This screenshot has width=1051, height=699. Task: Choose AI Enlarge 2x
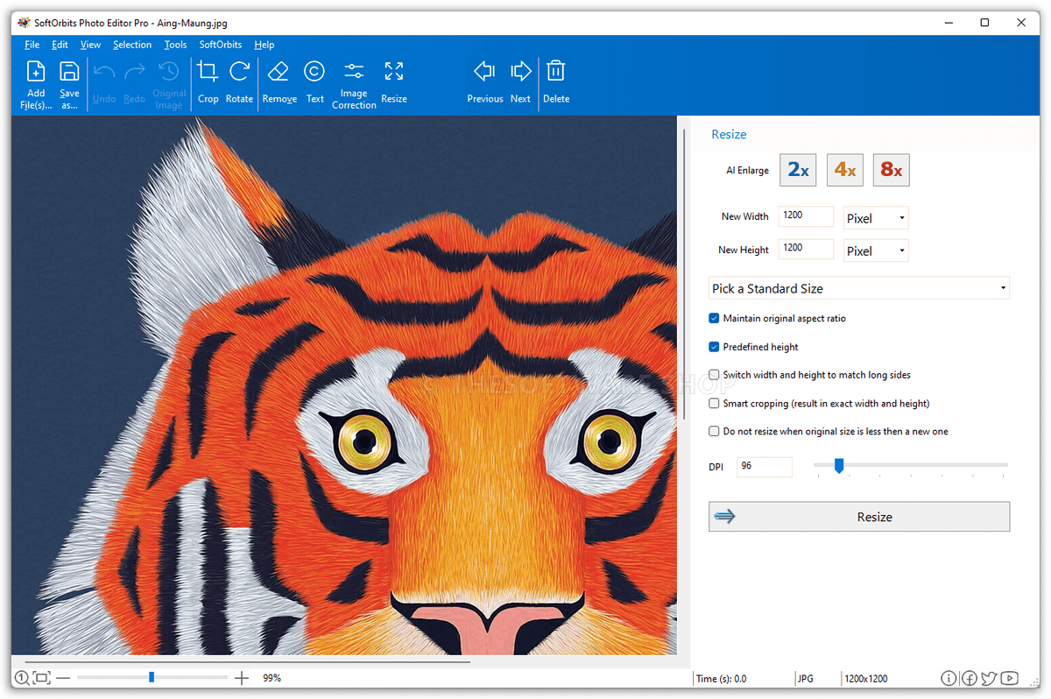point(798,170)
